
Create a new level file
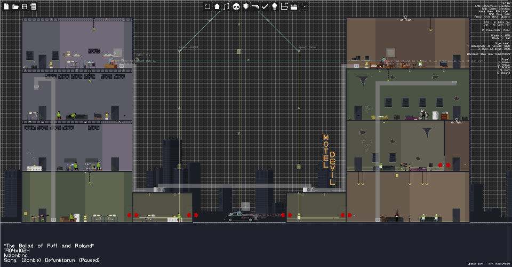click(x=6, y=6)
